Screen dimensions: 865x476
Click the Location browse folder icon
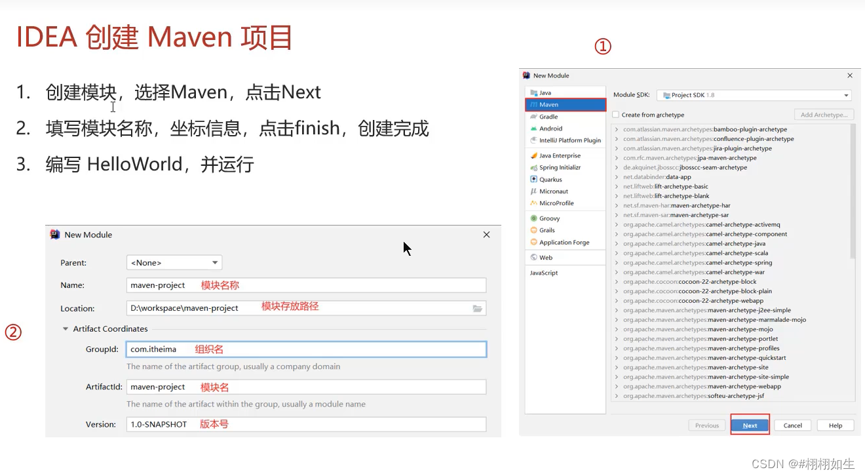478,308
